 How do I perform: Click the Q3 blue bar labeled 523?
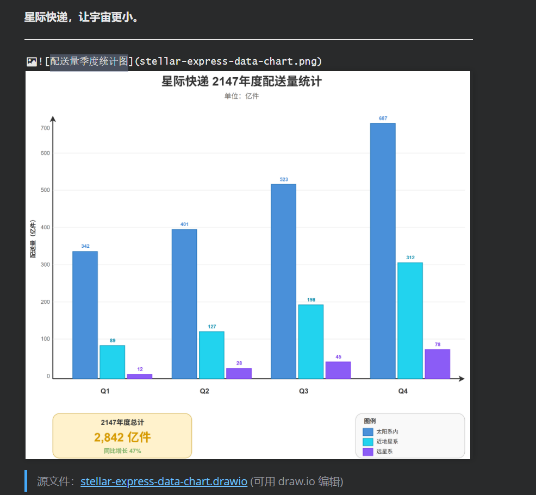(284, 281)
